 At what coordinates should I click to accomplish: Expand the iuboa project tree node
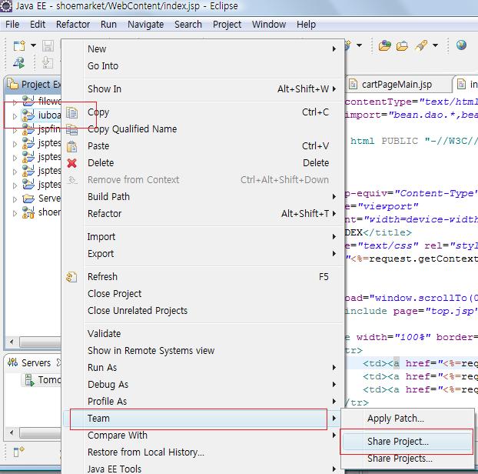point(15,116)
